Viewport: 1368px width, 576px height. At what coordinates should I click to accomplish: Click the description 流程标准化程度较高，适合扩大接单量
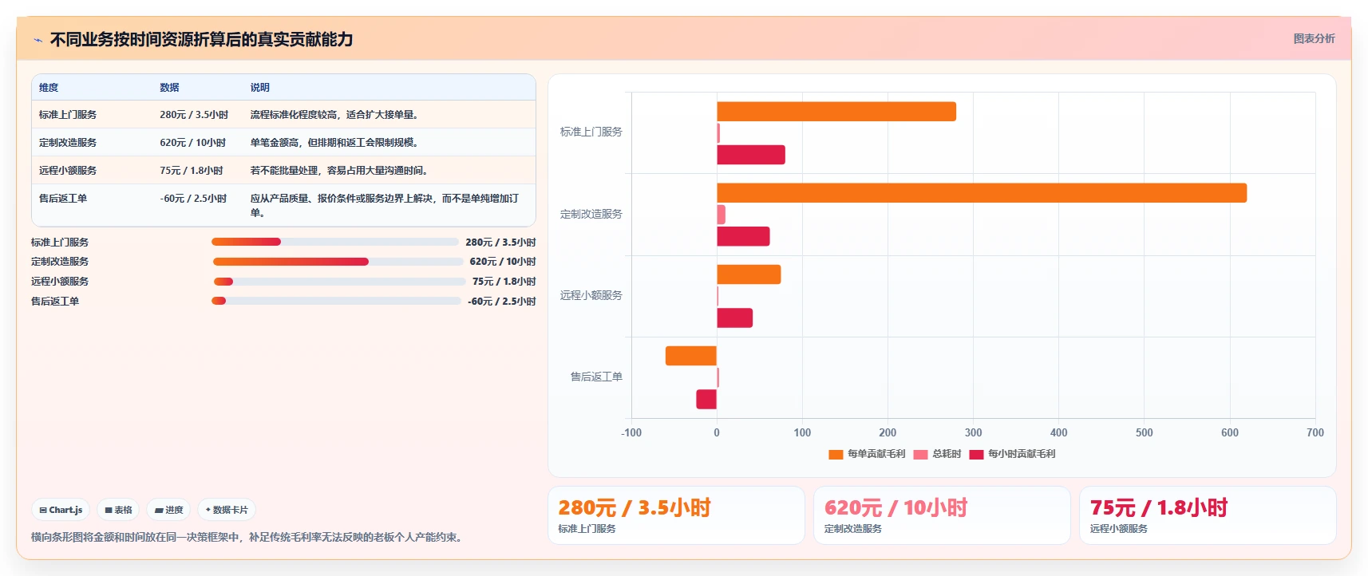tap(334, 115)
